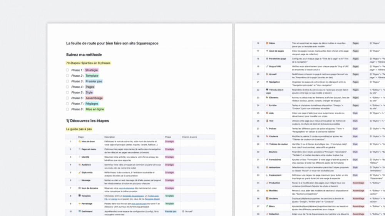Click the gear icon beside Paramètres page

pyautogui.click(x=267, y=59)
